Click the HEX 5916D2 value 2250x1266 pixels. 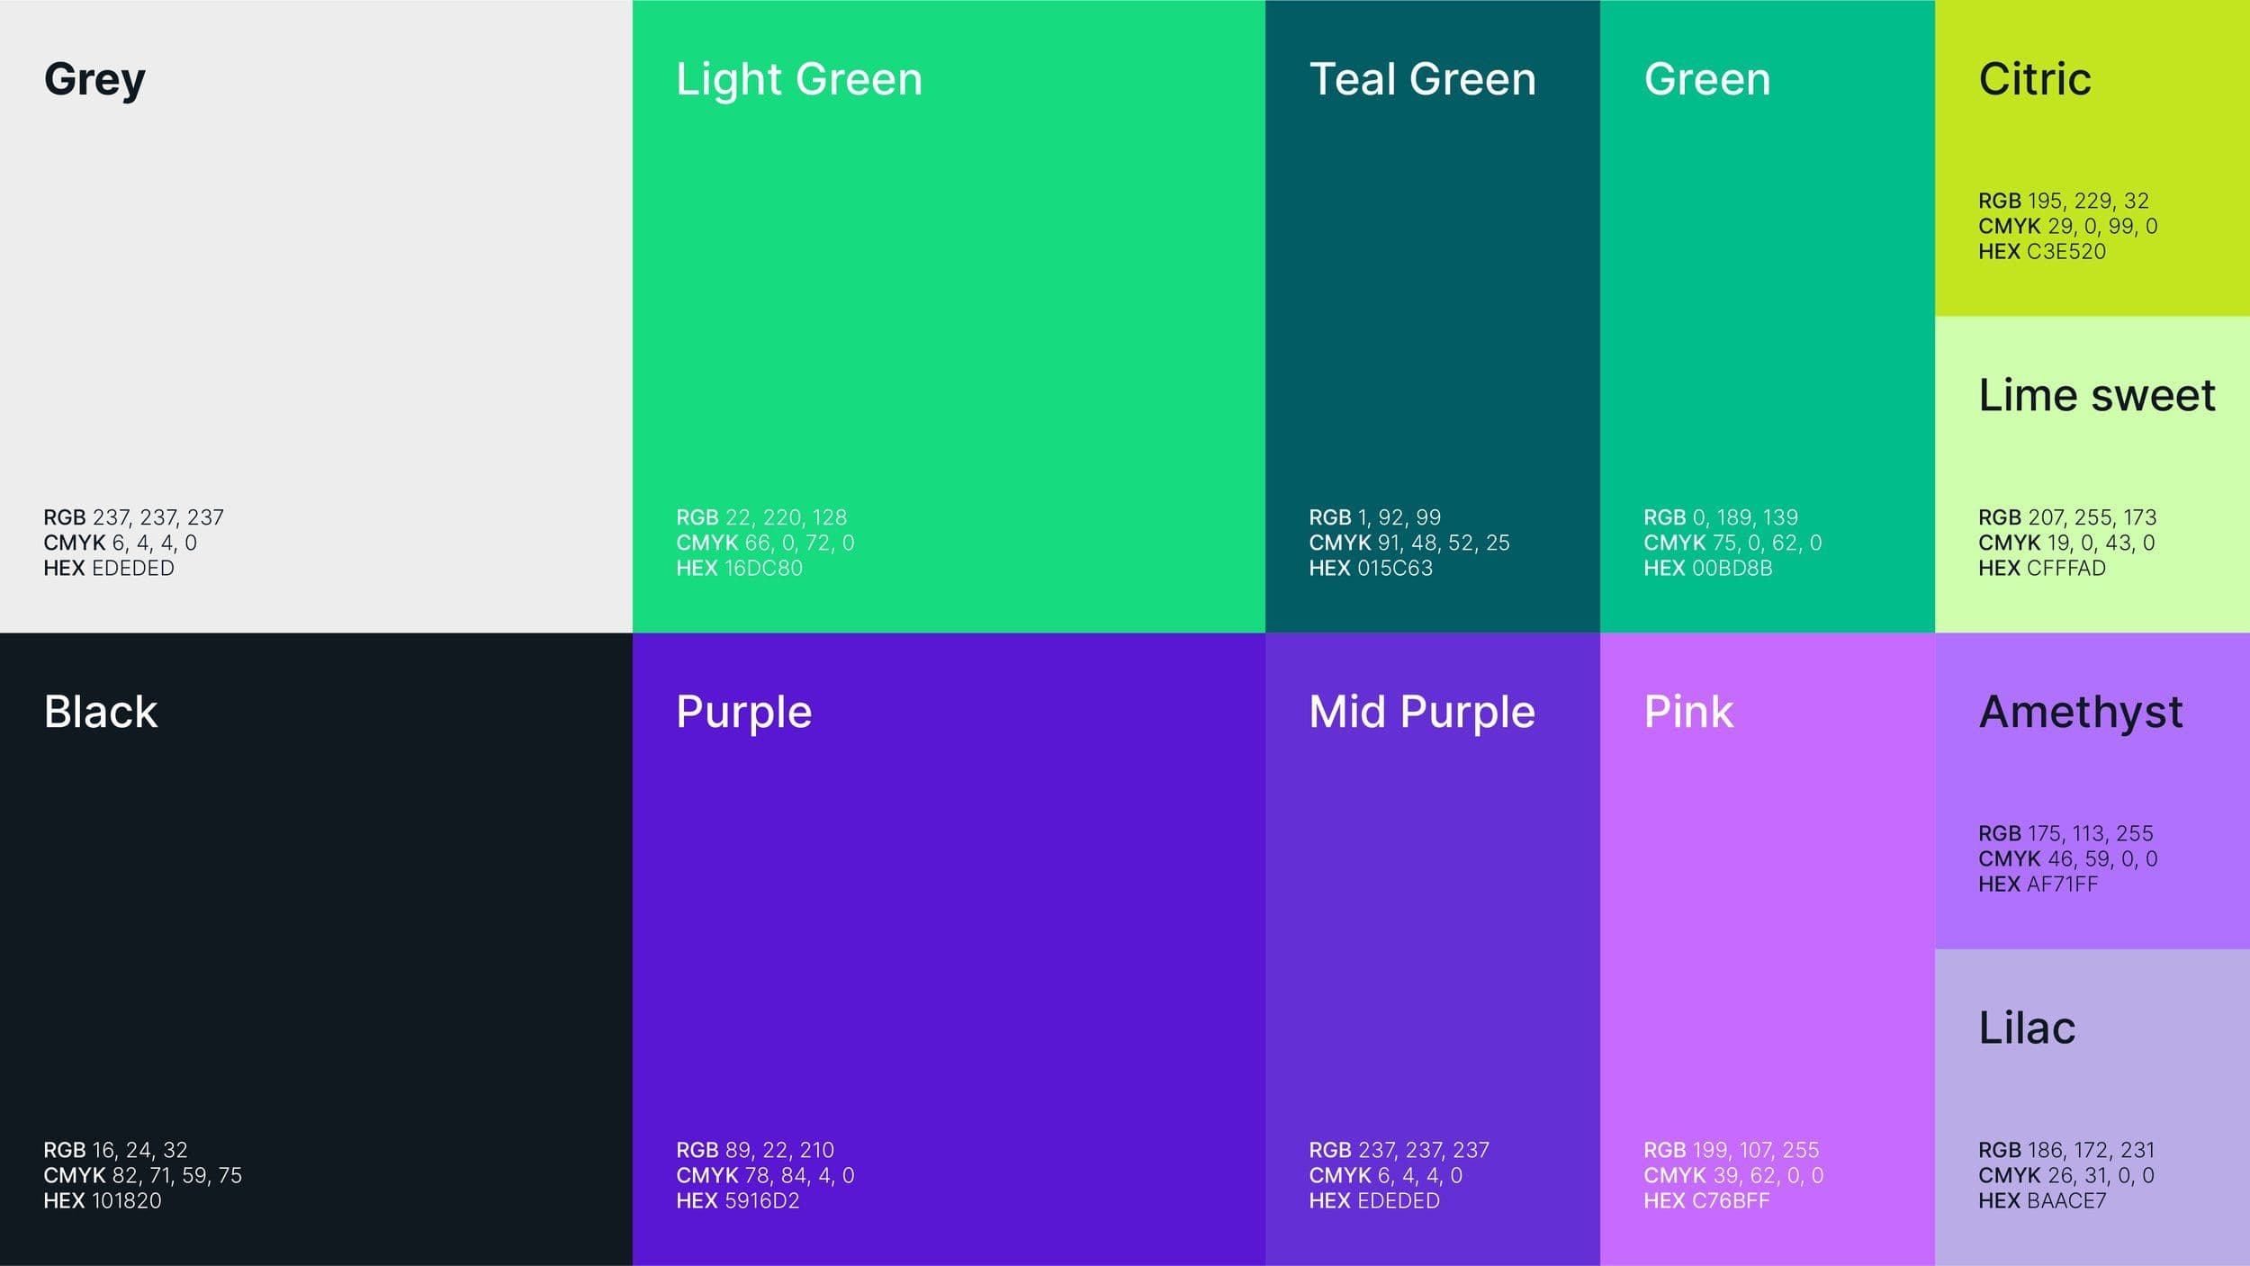tap(737, 1201)
